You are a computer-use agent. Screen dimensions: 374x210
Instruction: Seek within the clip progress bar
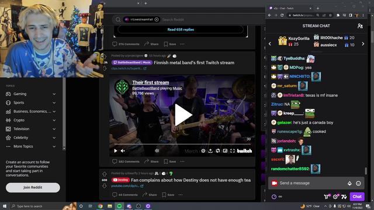tap(182, 144)
